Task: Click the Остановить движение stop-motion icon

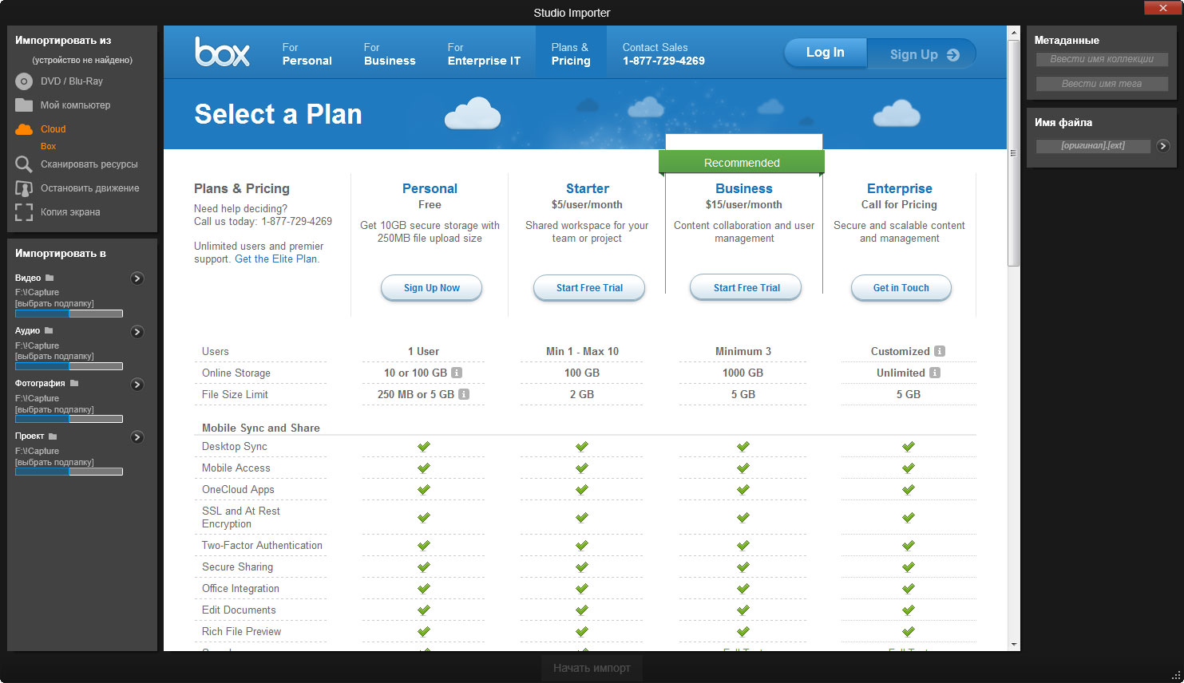Action: point(24,188)
